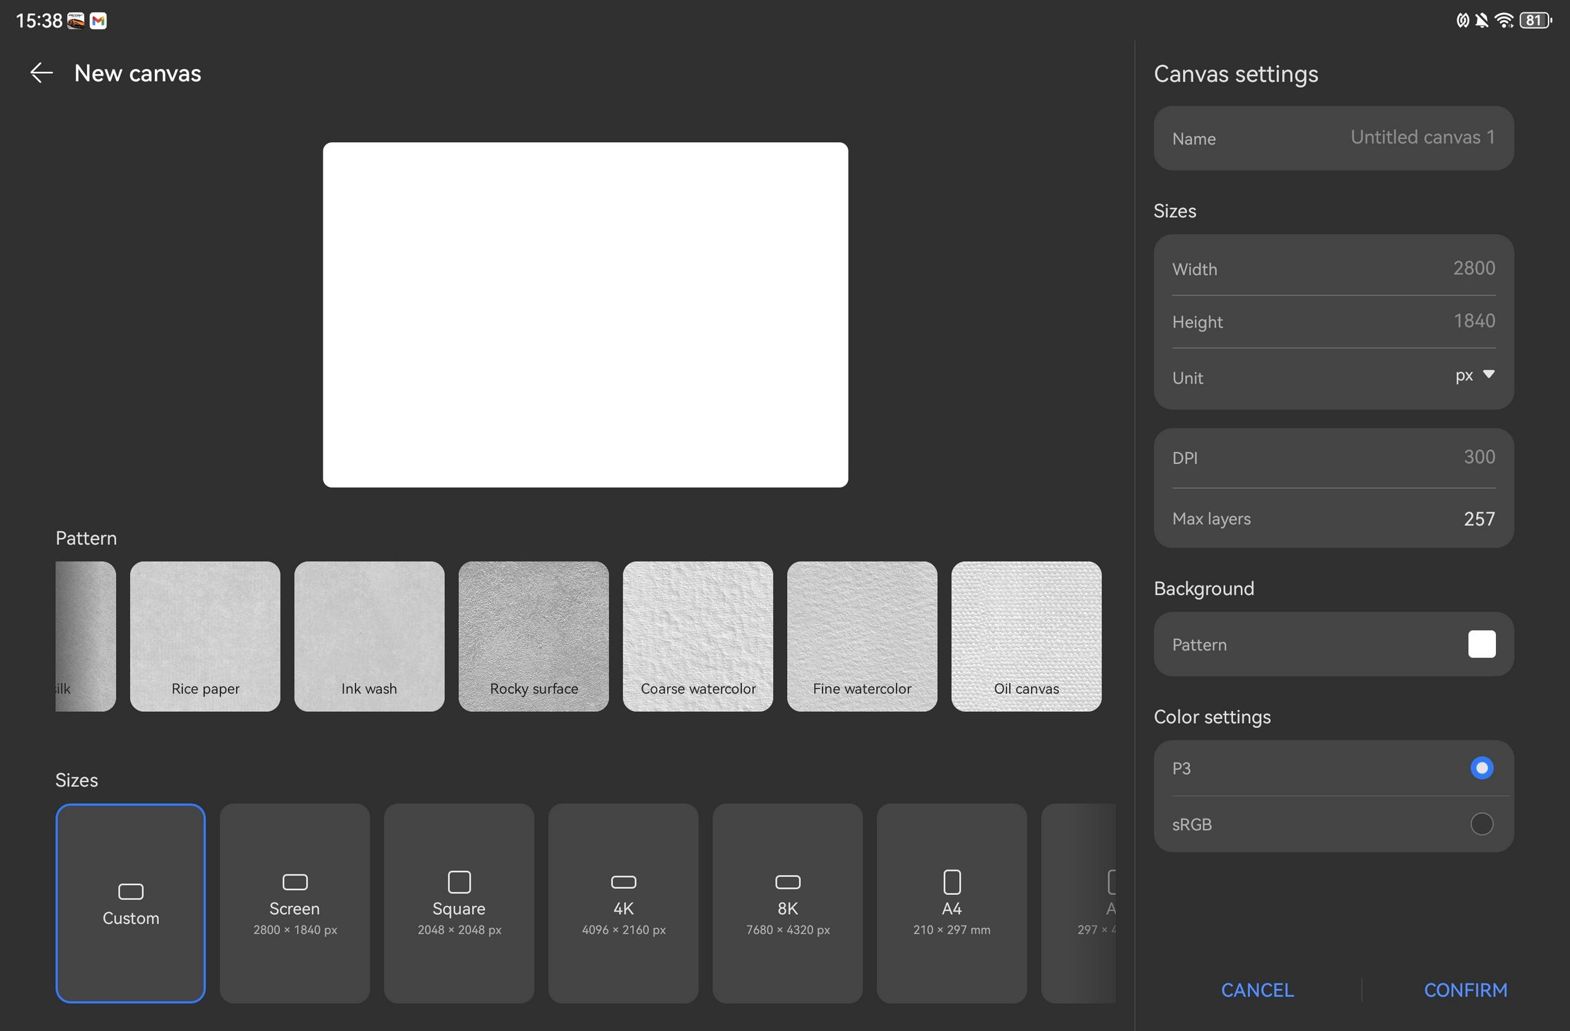
Task: Edit the canvas Name field
Action: (x=1421, y=137)
